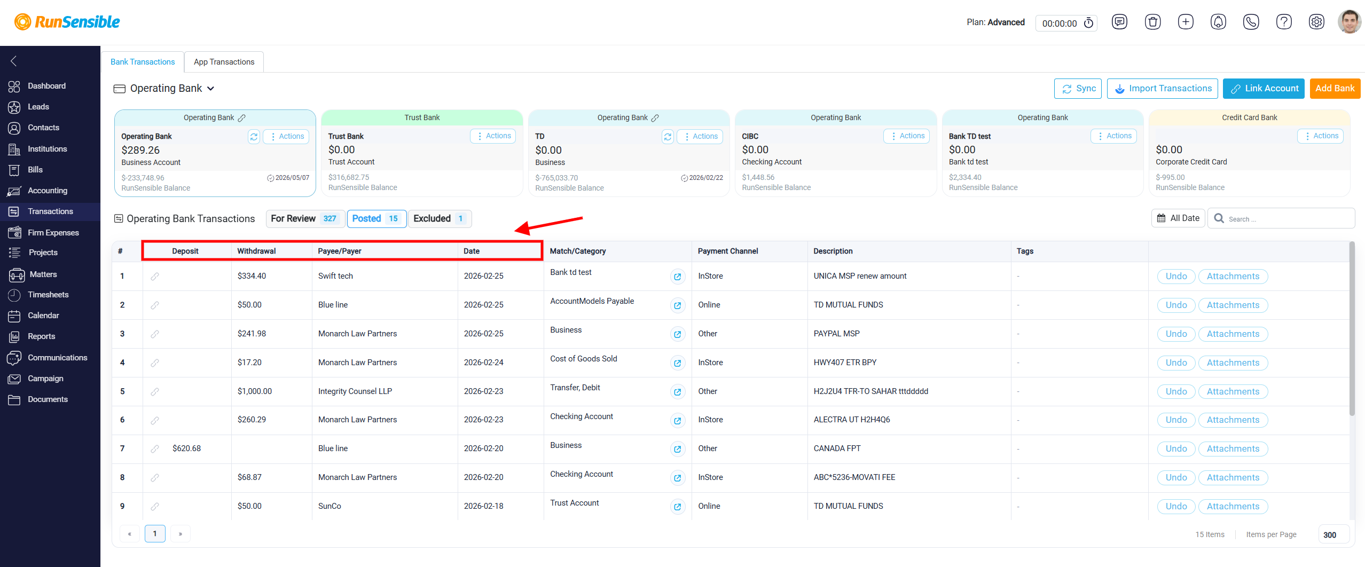Open Actions menu on CIBC card

coord(907,136)
